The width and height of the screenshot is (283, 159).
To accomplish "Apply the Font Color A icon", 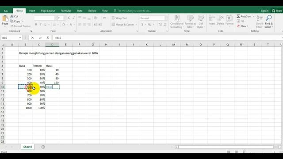I will pos(71,25).
